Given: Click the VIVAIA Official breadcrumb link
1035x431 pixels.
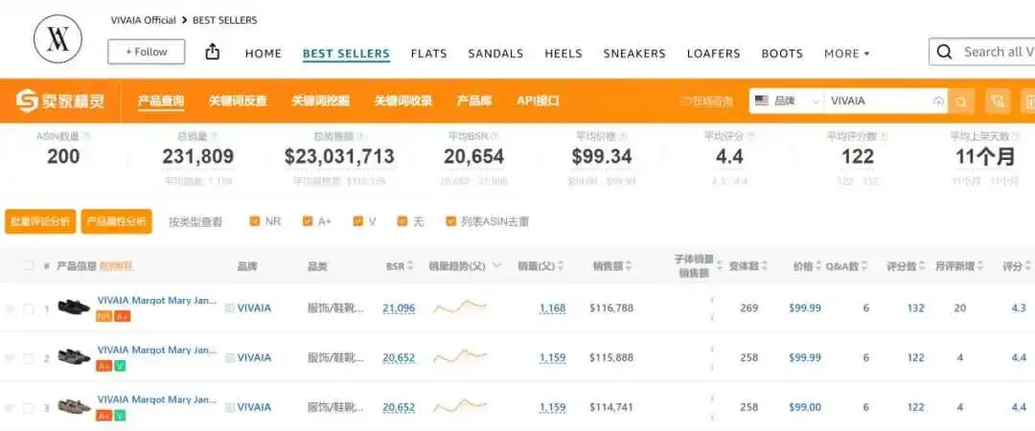Looking at the screenshot, I should tap(143, 20).
